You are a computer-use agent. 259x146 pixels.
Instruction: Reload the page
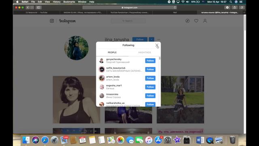[x=175, y=7]
